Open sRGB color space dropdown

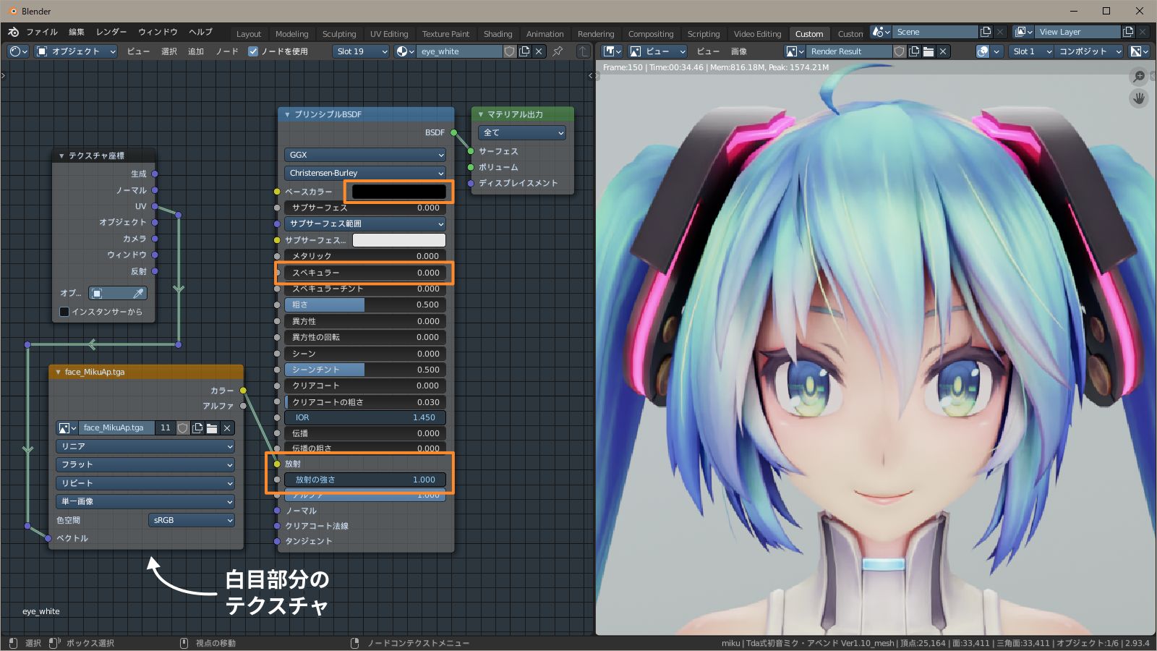[192, 520]
